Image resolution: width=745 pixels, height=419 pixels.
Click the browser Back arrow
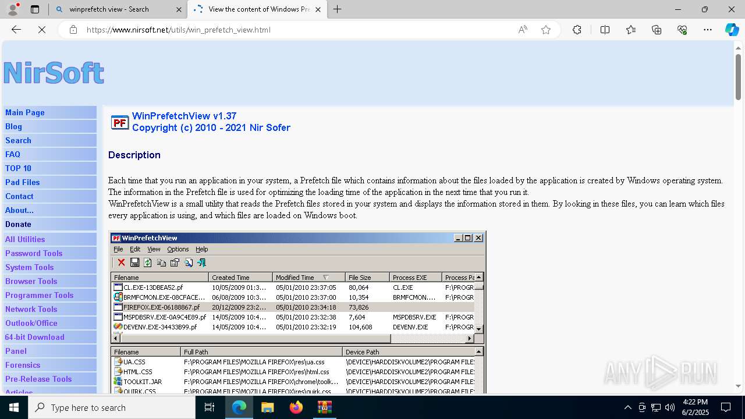(x=16, y=30)
